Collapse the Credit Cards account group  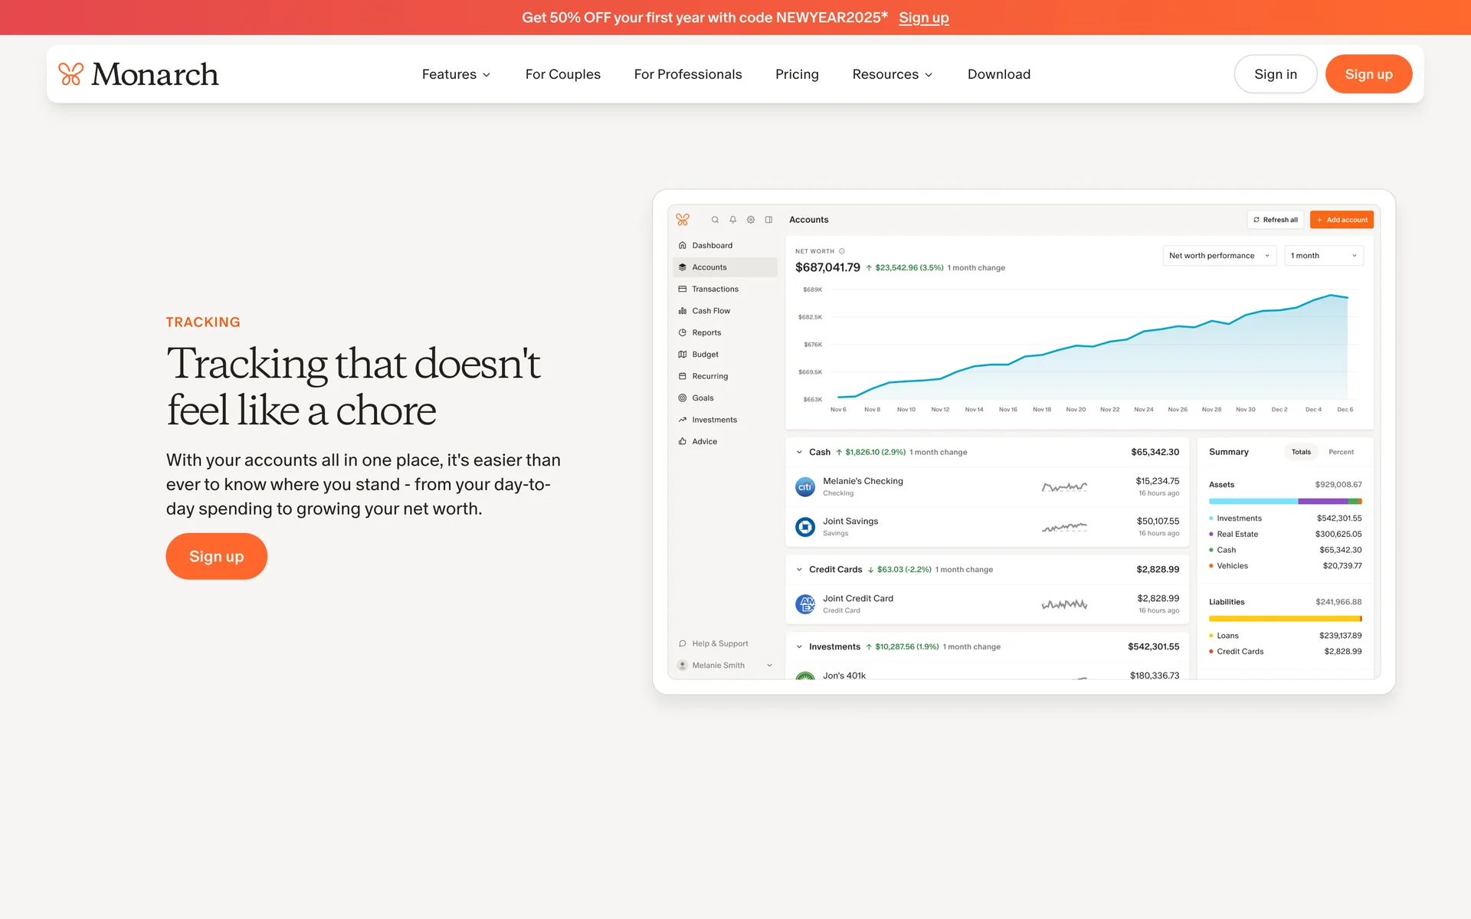tap(799, 570)
